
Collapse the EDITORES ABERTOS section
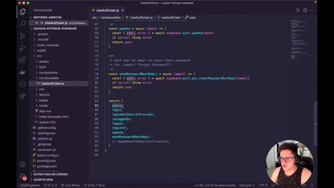[x=47, y=17]
